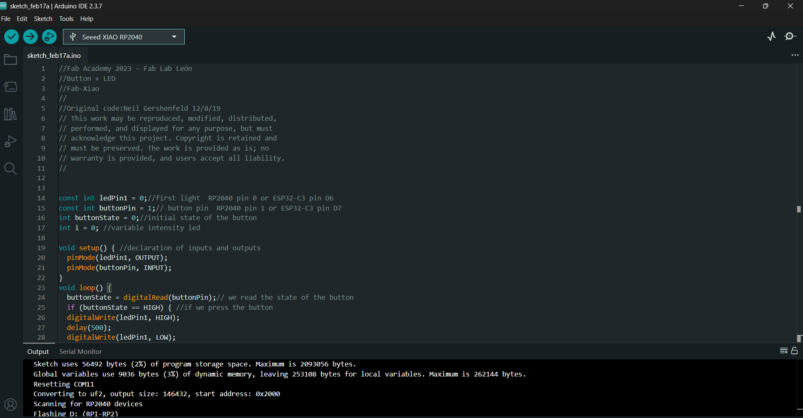Viewport: 803px width, 418px height.
Task: Start debugging with the debug button
Action: pos(49,37)
